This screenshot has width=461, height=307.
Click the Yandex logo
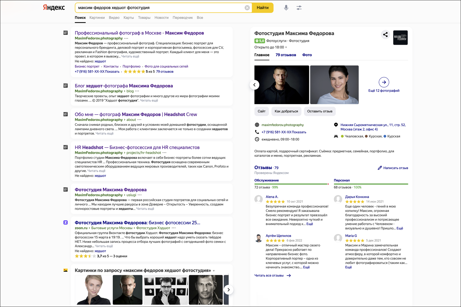(54, 8)
